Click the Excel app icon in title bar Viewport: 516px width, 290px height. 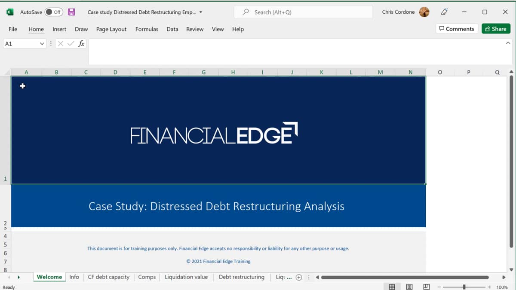click(9, 12)
